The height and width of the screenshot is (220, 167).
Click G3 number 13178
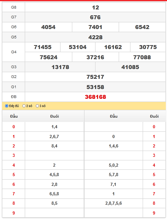click(x=60, y=67)
